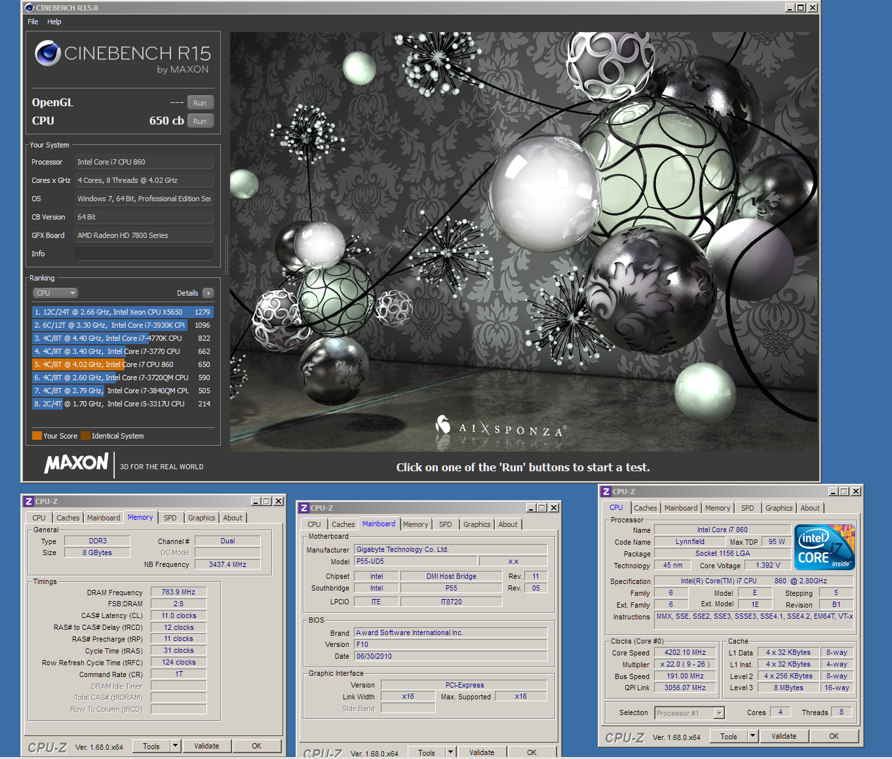Click OK in Memory CPU-Z window
The height and width of the screenshot is (759, 892).
pyautogui.click(x=257, y=746)
